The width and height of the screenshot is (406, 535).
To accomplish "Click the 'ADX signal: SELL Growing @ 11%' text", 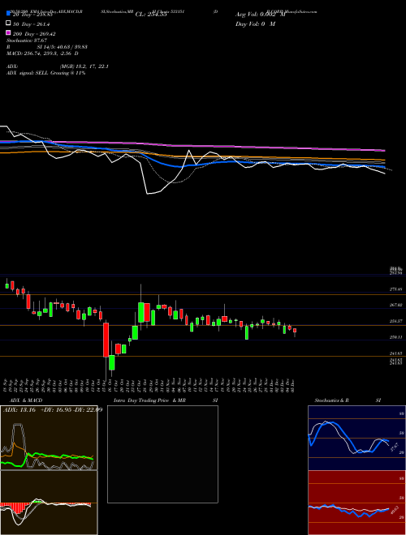I will (x=45, y=73).
